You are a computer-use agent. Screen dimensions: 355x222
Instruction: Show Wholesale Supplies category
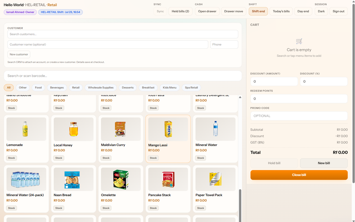101,88
